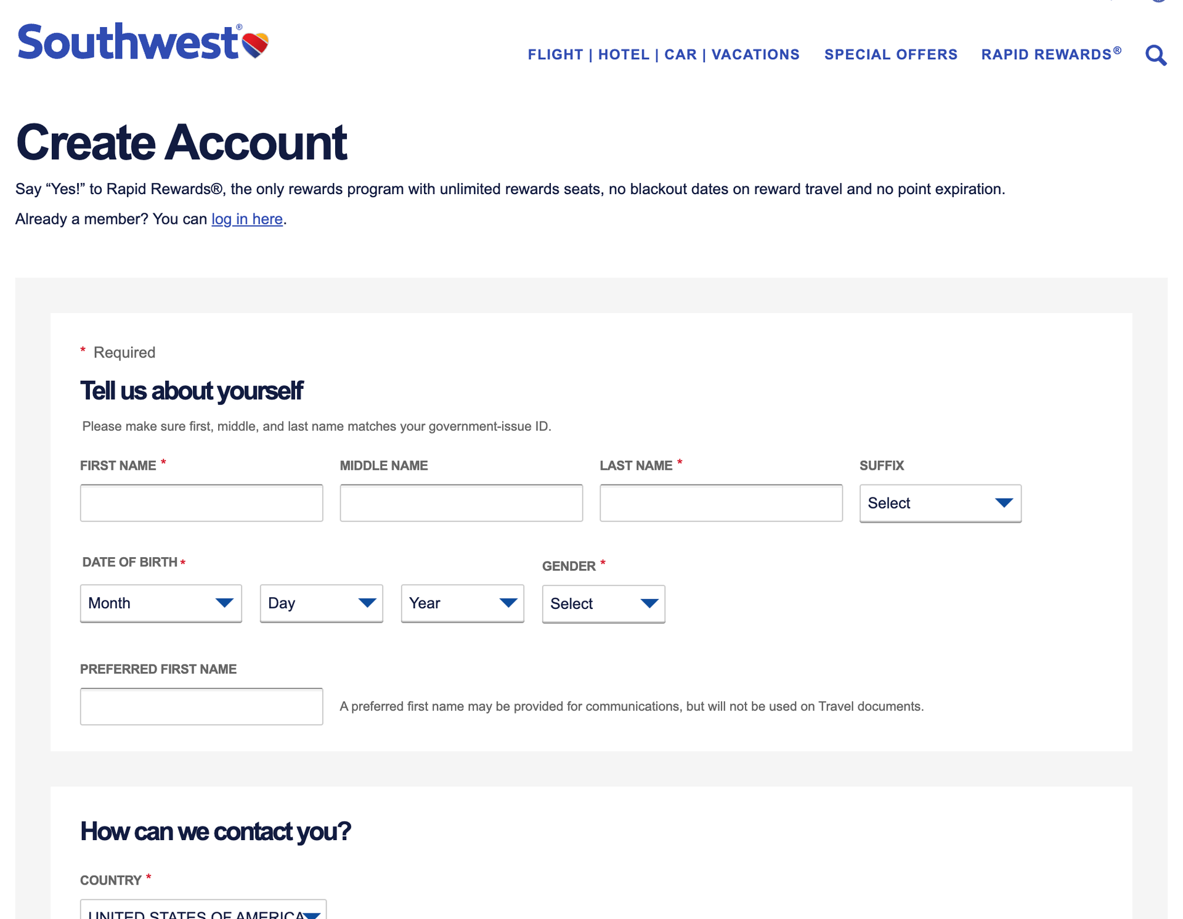Viewport: 1183px width, 919px height.
Task: Navigate to Vacations
Action: [x=755, y=55]
